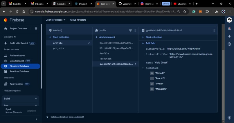Click chevron next to profile collection
This screenshot has height=123, width=234.
click(x=89, y=43)
